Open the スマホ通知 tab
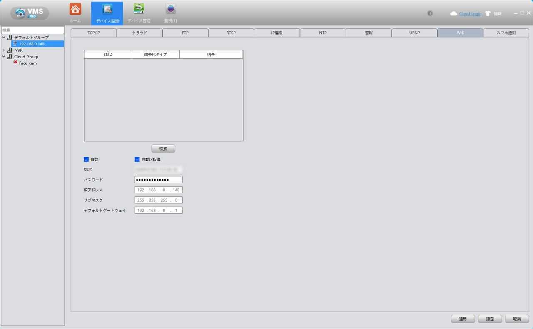The height and width of the screenshot is (329, 533). coord(506,33)
